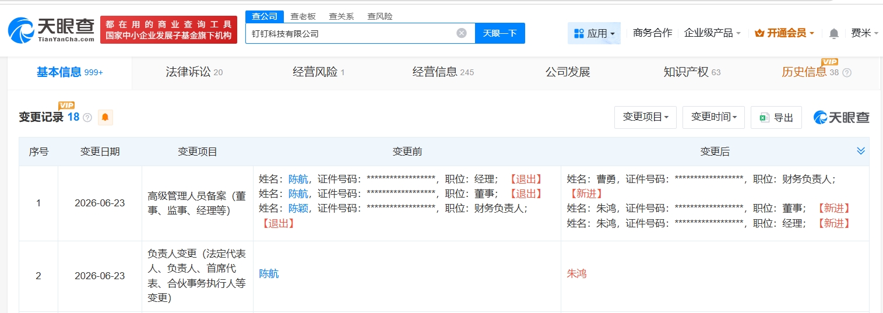Click the Excel icon on 导出 button

click(765, 118)
